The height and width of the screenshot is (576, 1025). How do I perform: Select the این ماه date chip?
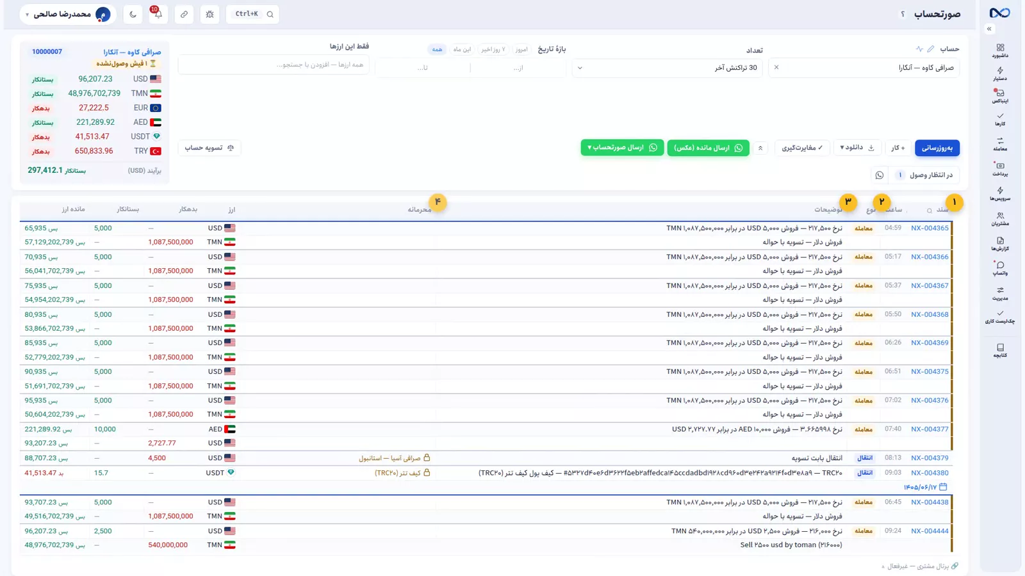coord(462,49)
